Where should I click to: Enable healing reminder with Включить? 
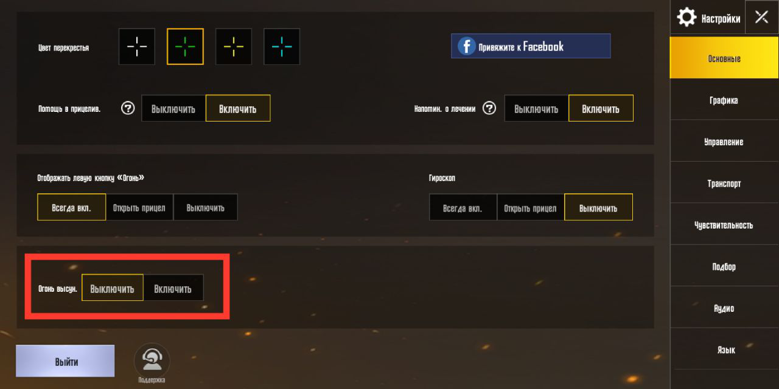(x=601, y=109)
